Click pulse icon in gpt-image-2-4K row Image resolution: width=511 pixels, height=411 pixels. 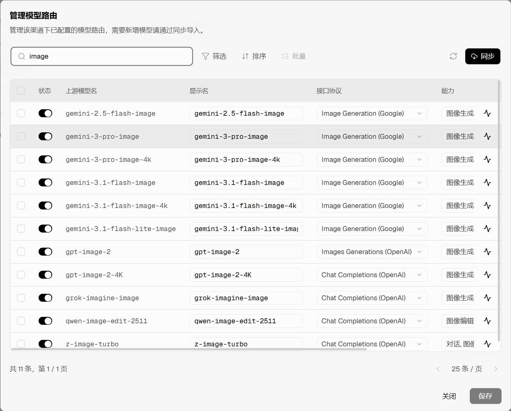[x=487, y=275]
